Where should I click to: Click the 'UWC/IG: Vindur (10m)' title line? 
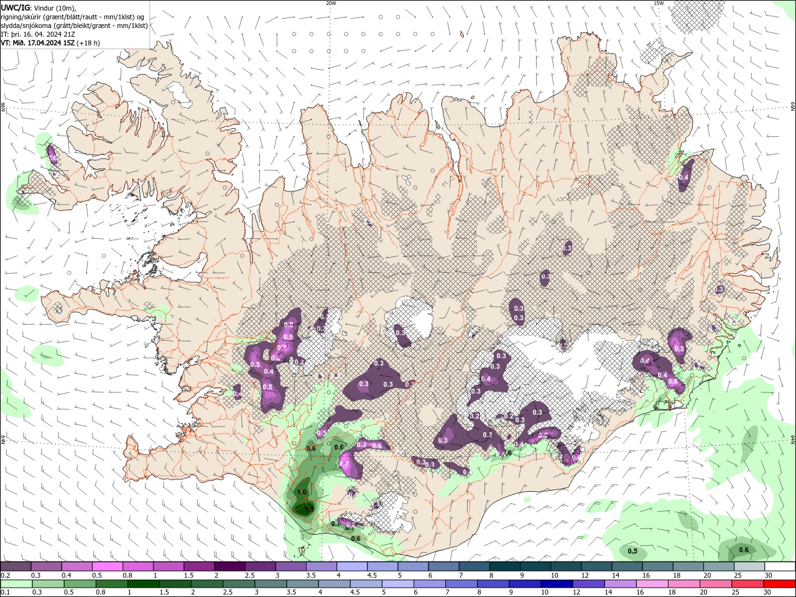click(x=38, y=7)
